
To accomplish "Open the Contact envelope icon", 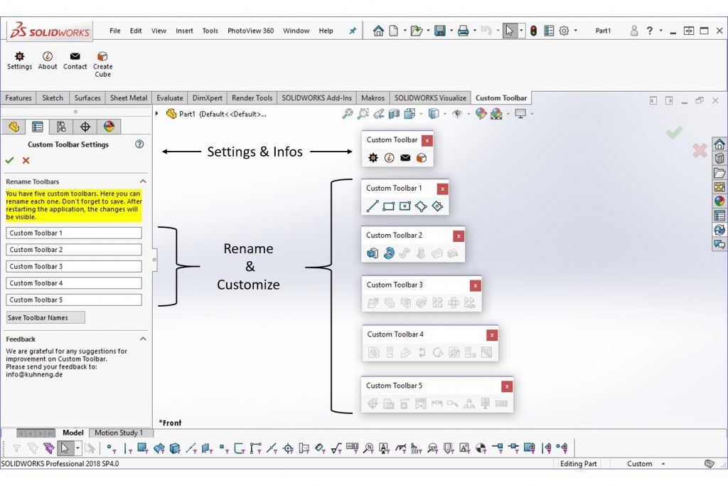I will point(75,56).
